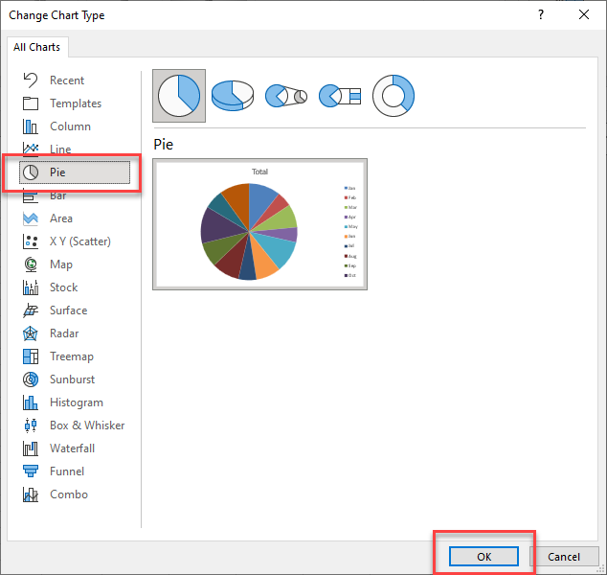Pick the Waterfall chart category
The height and width of the screenshot is (575, 607).
pos(72,448)
